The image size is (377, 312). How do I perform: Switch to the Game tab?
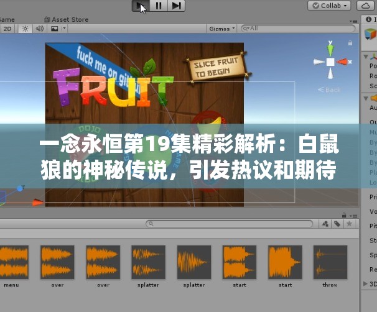click(7, 19)
